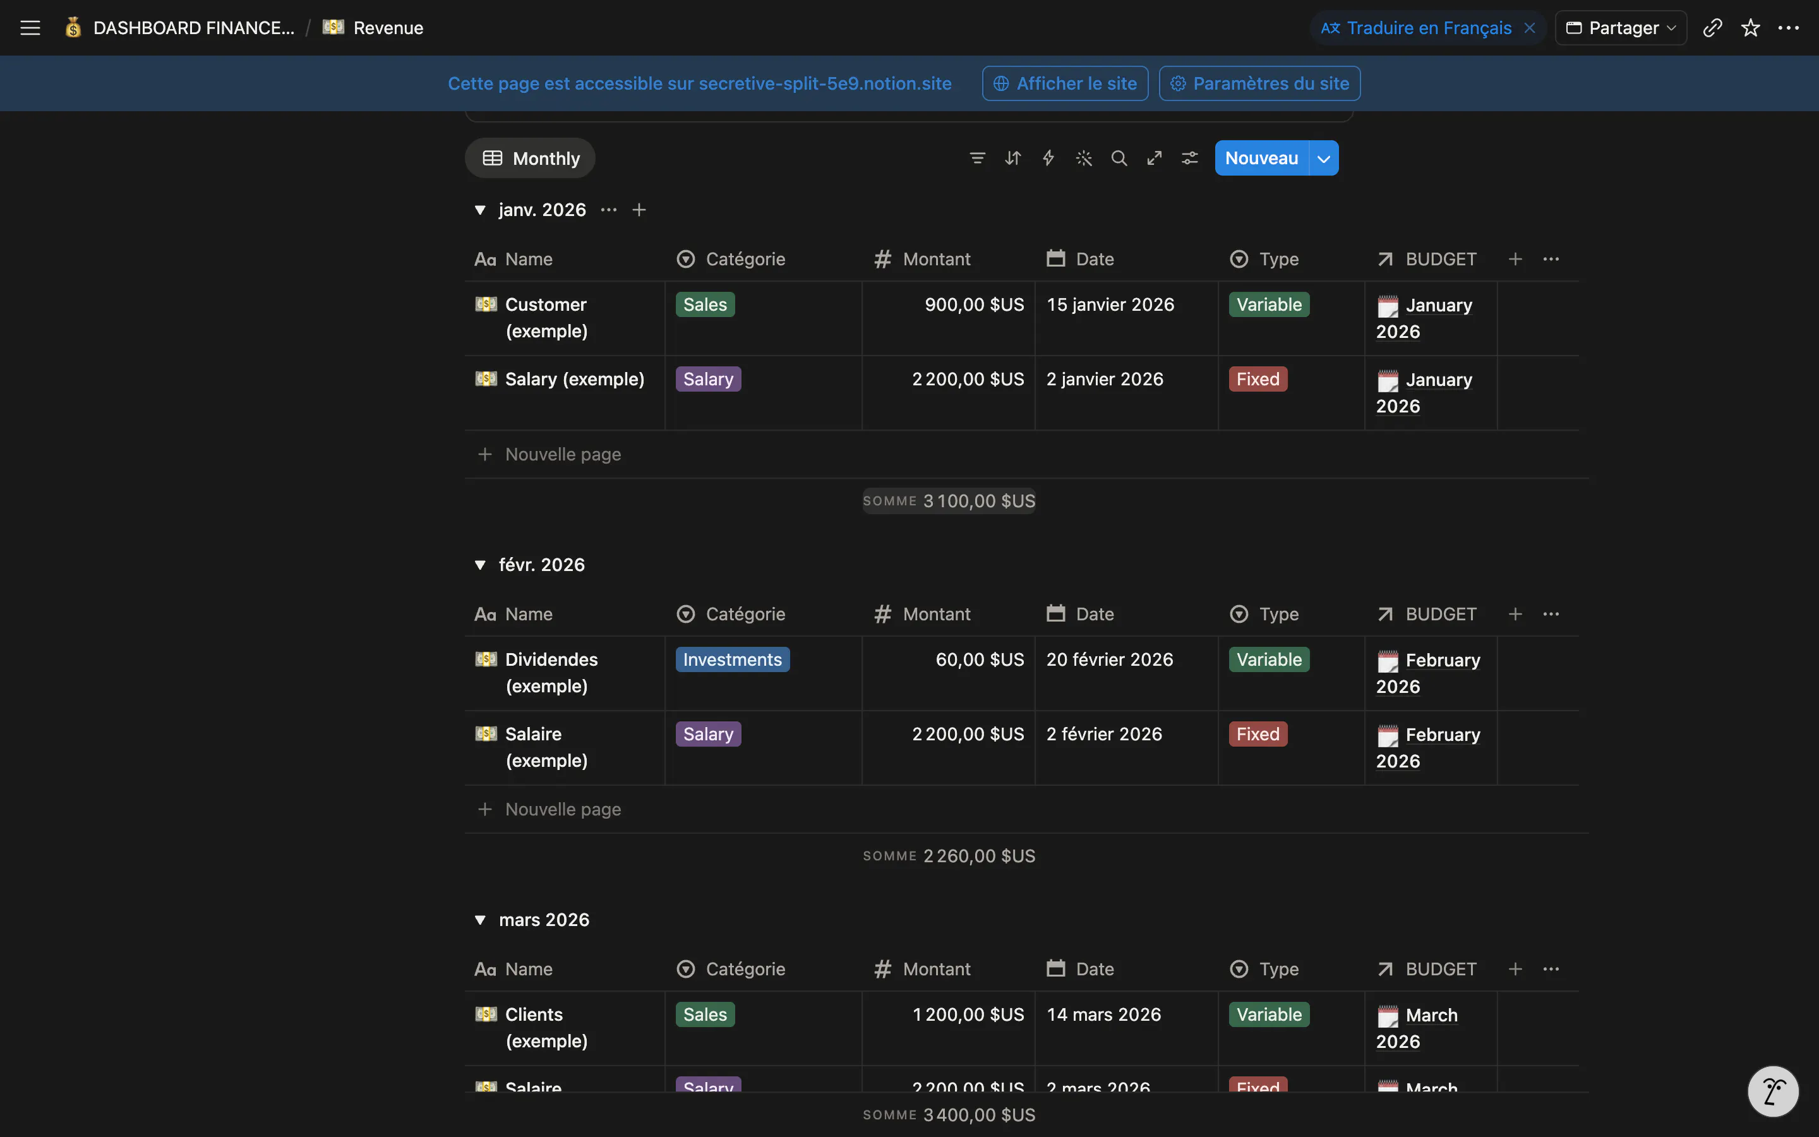Image resolution: width=1819 pixels, height=1137 pixels.
Task: Click the SOMME 3 400,00 $US total
Action: click(x=949, y=1114)
